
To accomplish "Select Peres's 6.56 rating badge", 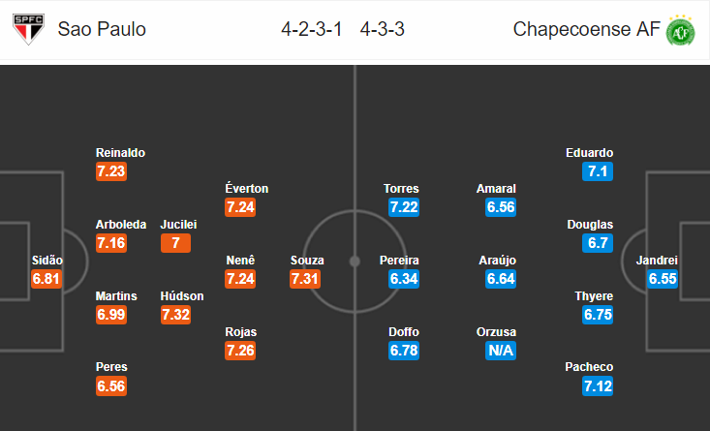I will 111,386.
